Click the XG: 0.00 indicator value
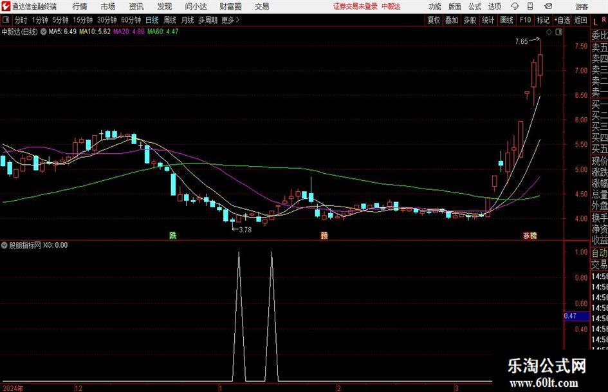Viewport: 608px width, 392px height. tap(55, 245)
